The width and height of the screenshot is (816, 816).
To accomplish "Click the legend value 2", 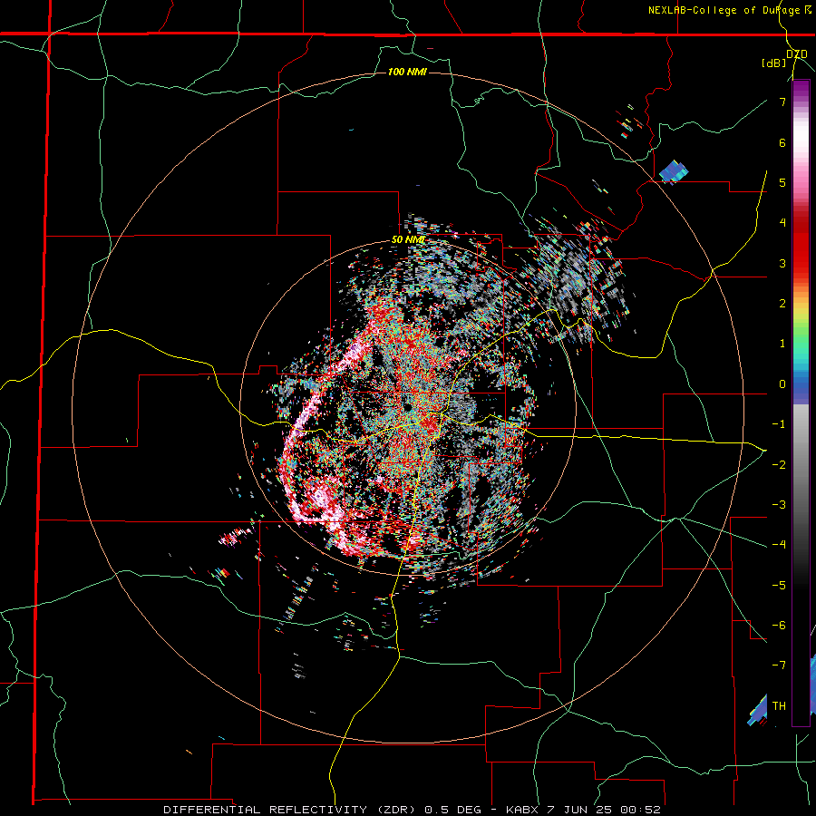I will pos(782,304).
